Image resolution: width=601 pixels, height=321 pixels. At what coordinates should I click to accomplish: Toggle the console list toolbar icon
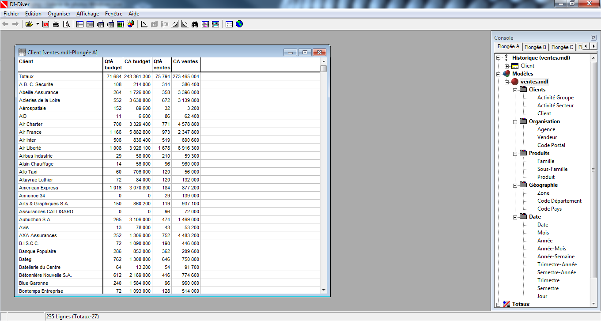[229, 24]
